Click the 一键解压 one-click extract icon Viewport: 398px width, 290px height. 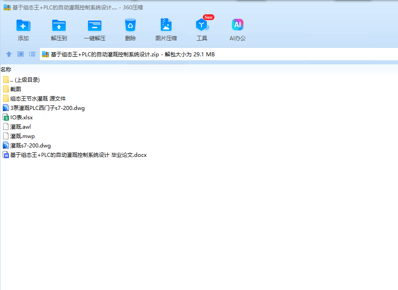[95, 25]
